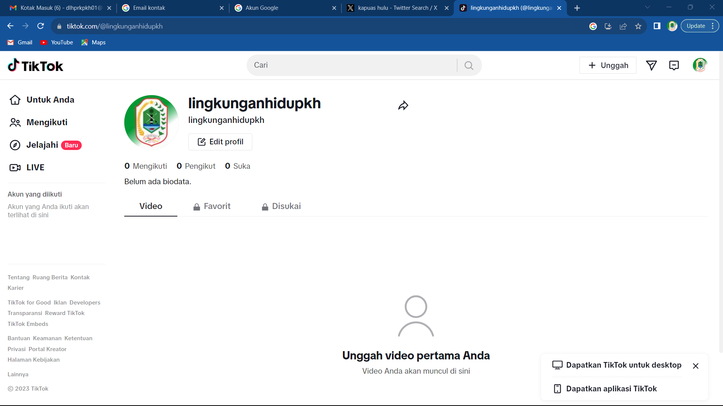This screenshot has height=406, width=723.
Task: Open the Kontak footer link
Action: coord(80,277)
